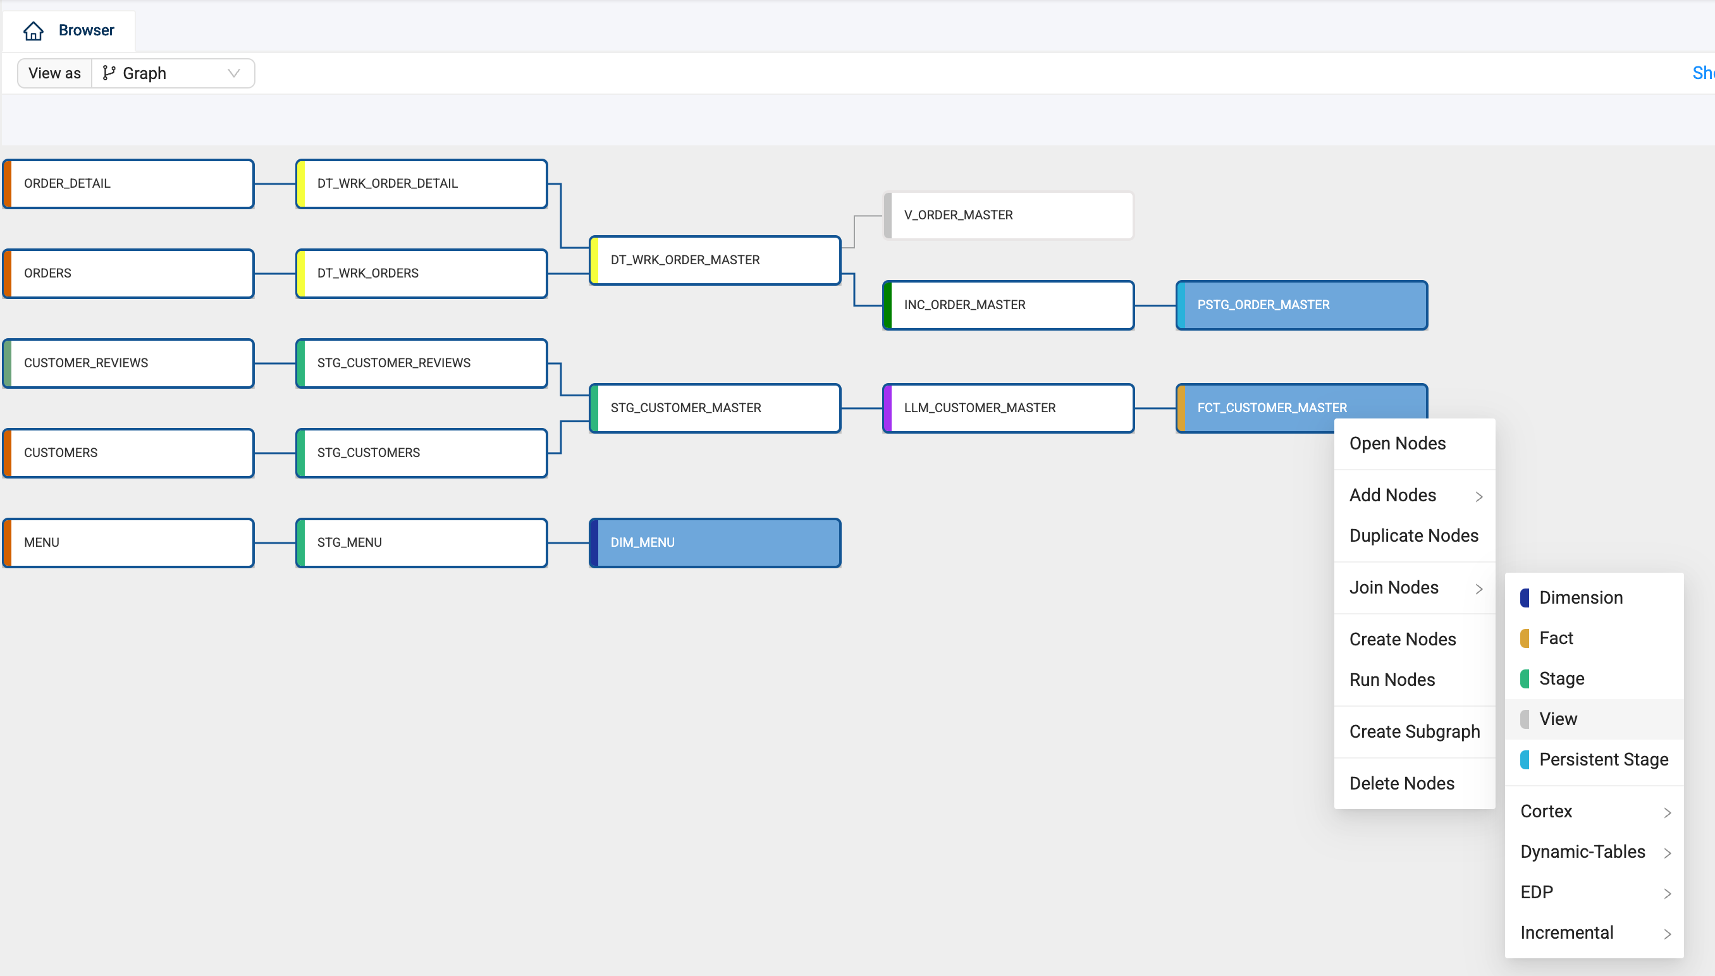Click the Graph branch icon

pyautogui.click(x=109, y=73)
